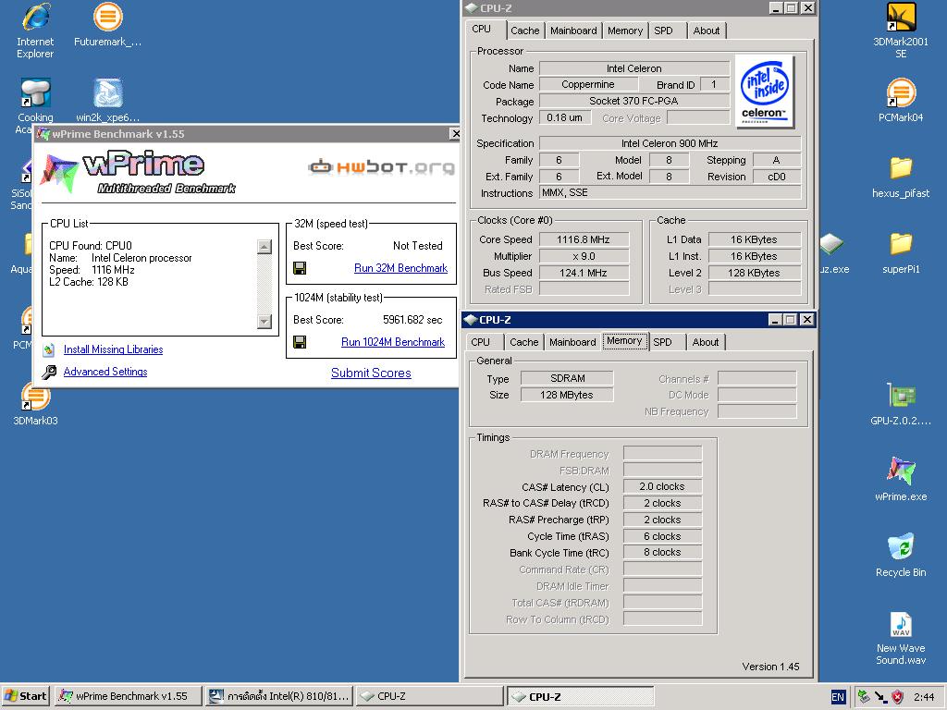Viewport: 947px width, 710px height.
Task: Switch to Mainboard tab in upper CPU-Z
Action: point(573,31)
